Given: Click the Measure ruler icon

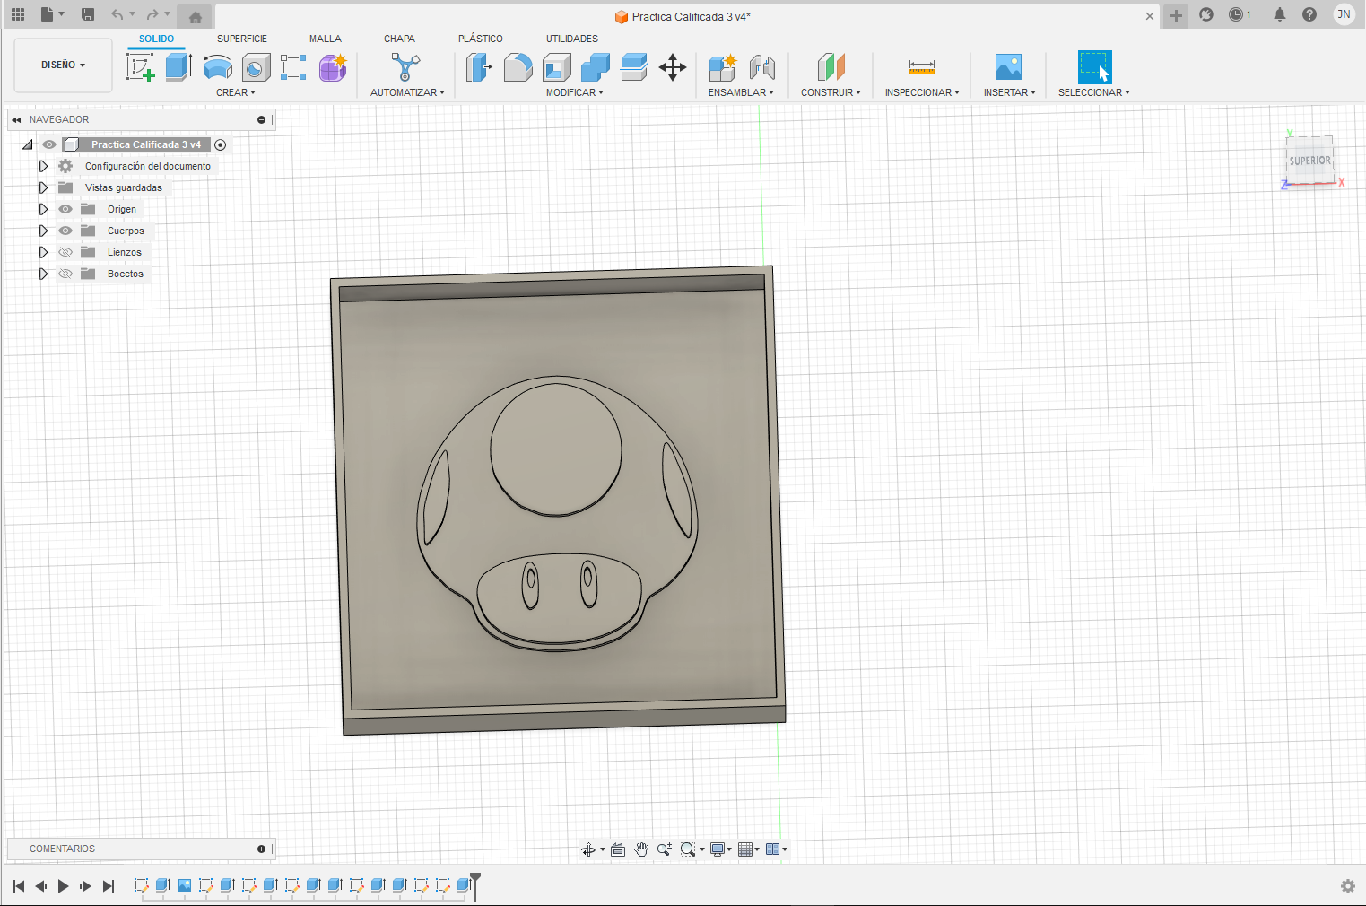Looking at the screenshot, I should click(921, 67).
